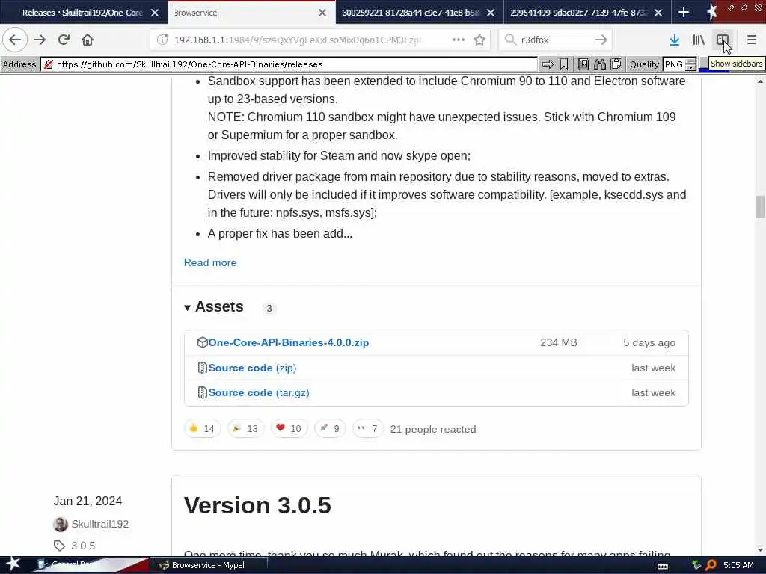The height and width of the screenshot is (574, 766).
Task: Click the Browservice bookmark ribbon icon
Action: 564,64
